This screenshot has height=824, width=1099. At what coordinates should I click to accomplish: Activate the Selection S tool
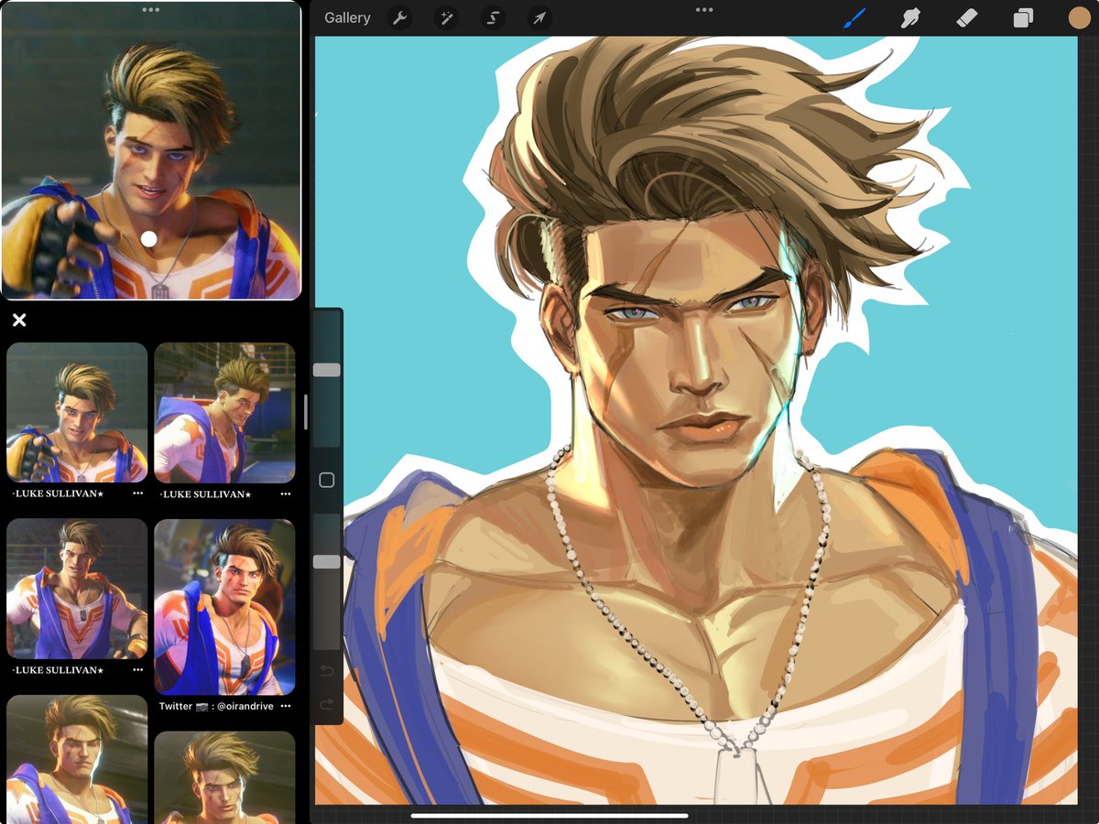point(493,17)
